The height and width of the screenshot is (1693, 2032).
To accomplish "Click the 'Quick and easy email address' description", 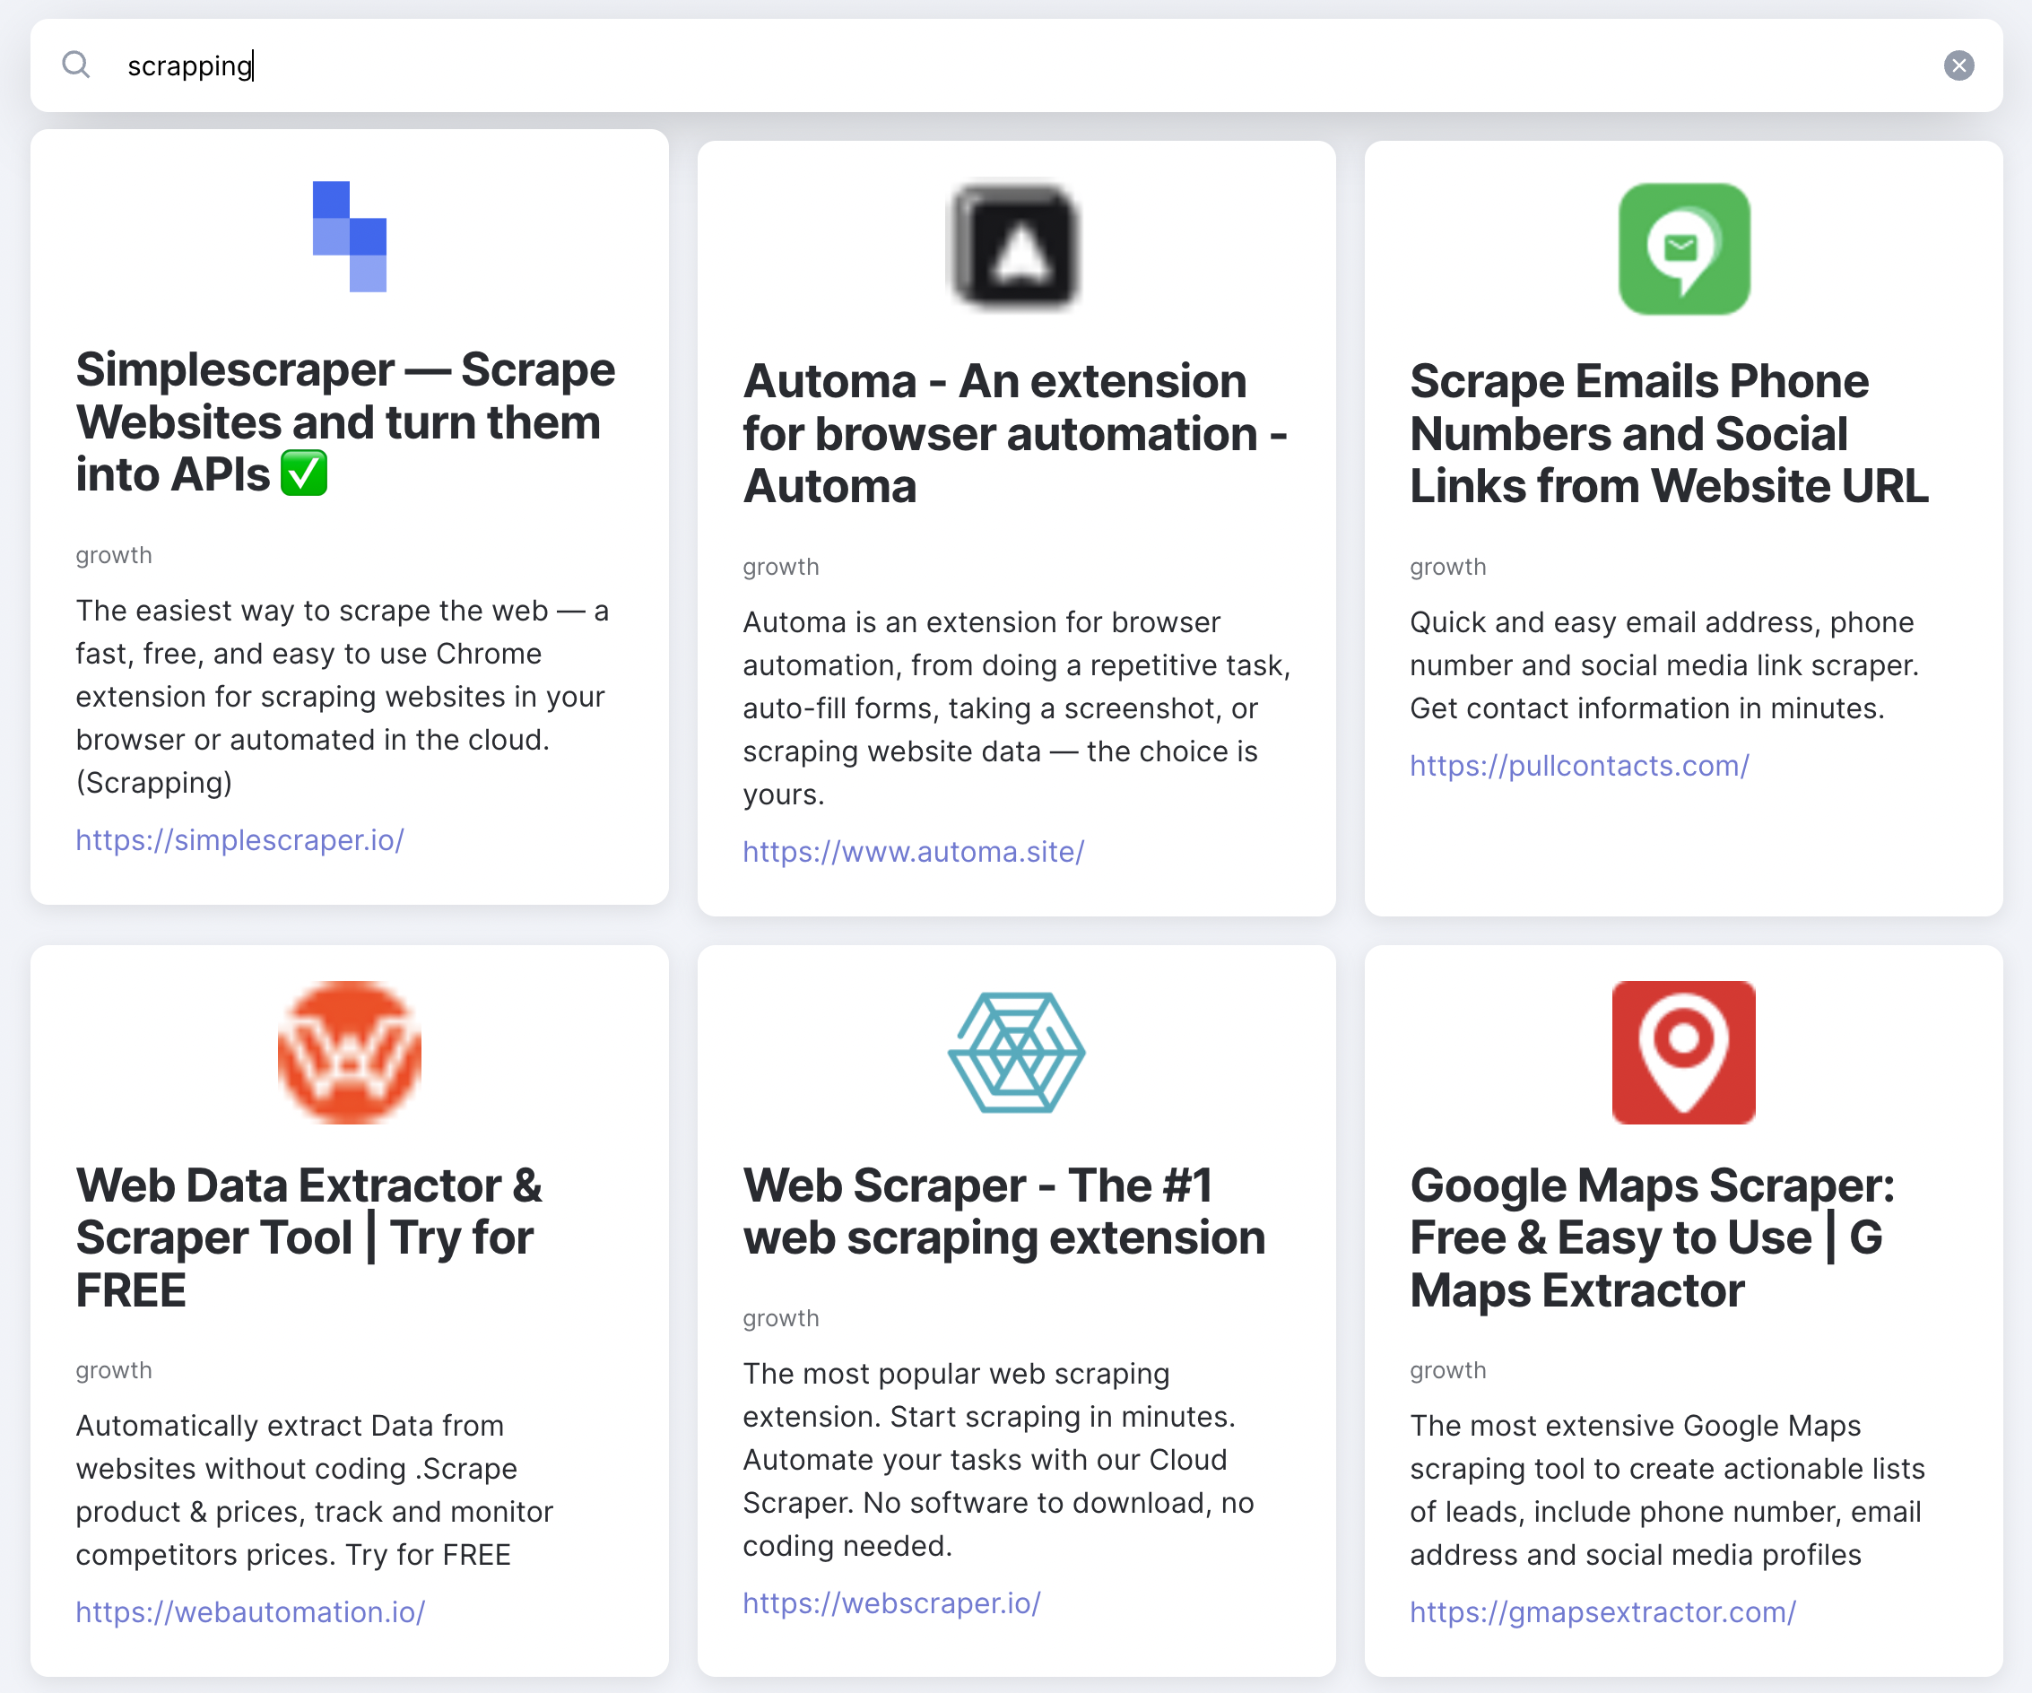I will [1664, 665].
